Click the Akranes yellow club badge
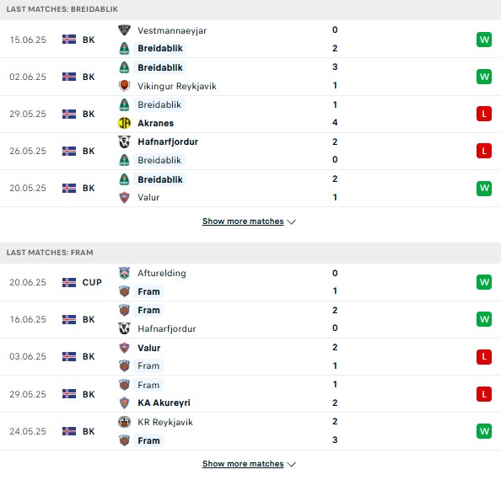This screenshot has height=480, width=501. pyautogui.click(x=124, y=123)
